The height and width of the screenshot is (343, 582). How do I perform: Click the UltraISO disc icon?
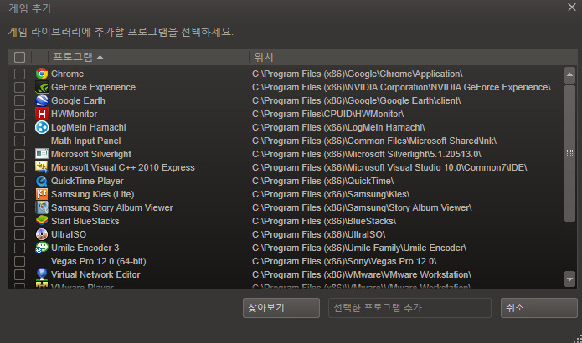42,234
